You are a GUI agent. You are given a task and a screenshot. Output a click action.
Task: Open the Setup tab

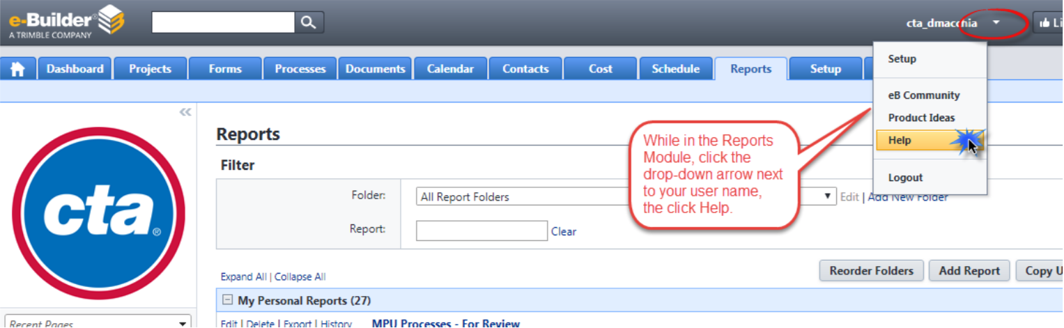[x=826, y=69]
